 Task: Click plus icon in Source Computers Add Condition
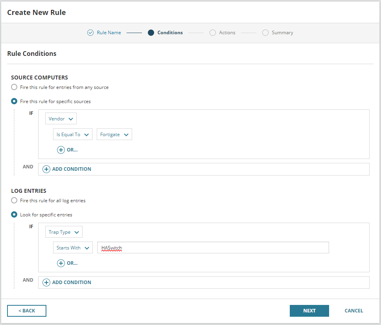point(46,169)
